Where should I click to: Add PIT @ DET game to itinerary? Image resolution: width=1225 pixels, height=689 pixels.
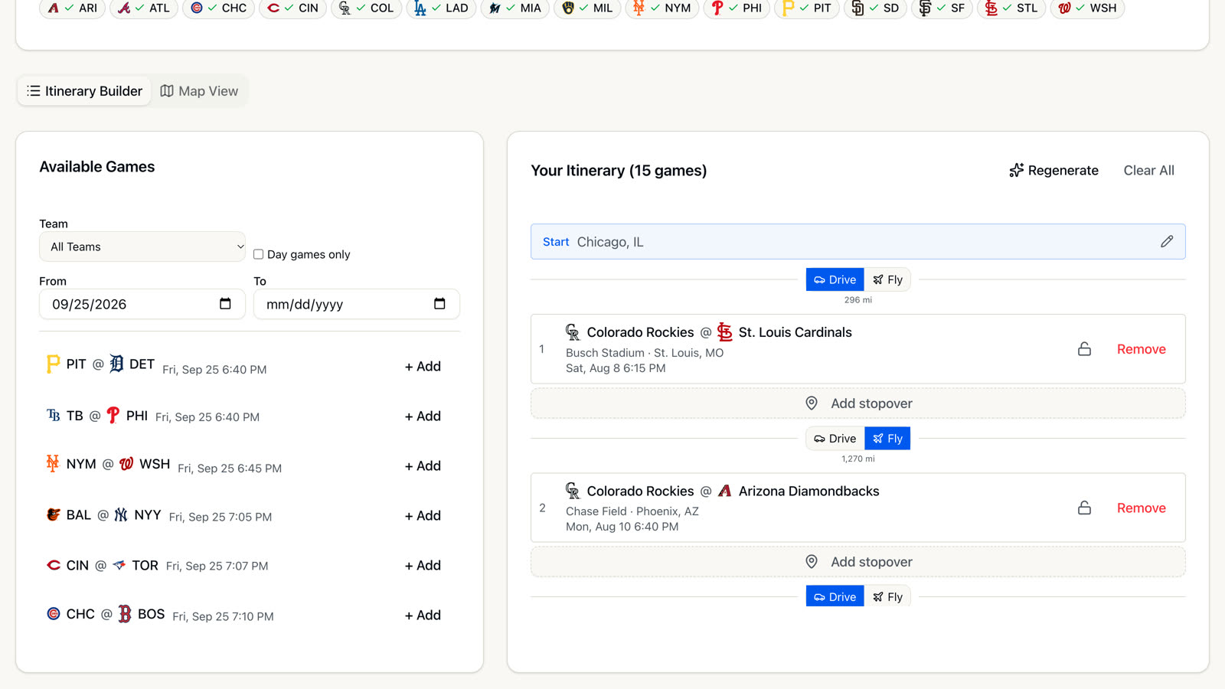point(423,366)
